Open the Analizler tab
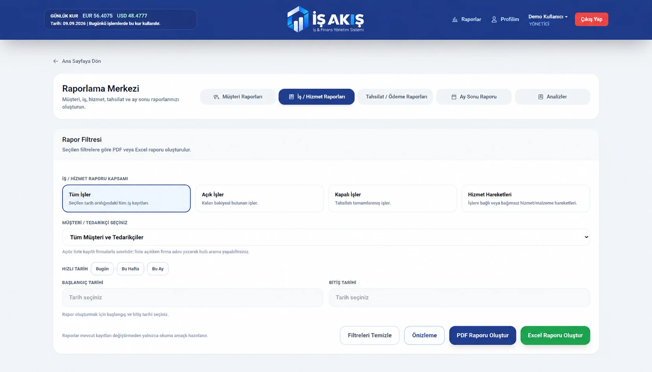The width and height of the screenshot is (652, 372). (x=552, y=97)
